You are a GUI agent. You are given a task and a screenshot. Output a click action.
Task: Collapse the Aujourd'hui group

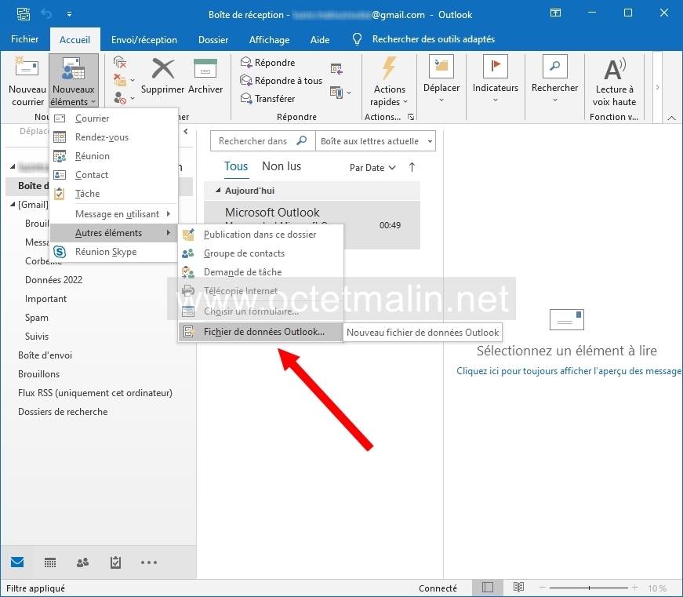tap(218, 191)
